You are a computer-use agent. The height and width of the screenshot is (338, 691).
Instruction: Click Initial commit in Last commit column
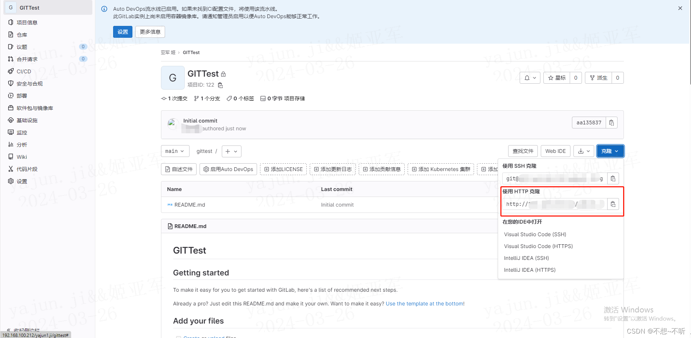[x=337, y=205]
